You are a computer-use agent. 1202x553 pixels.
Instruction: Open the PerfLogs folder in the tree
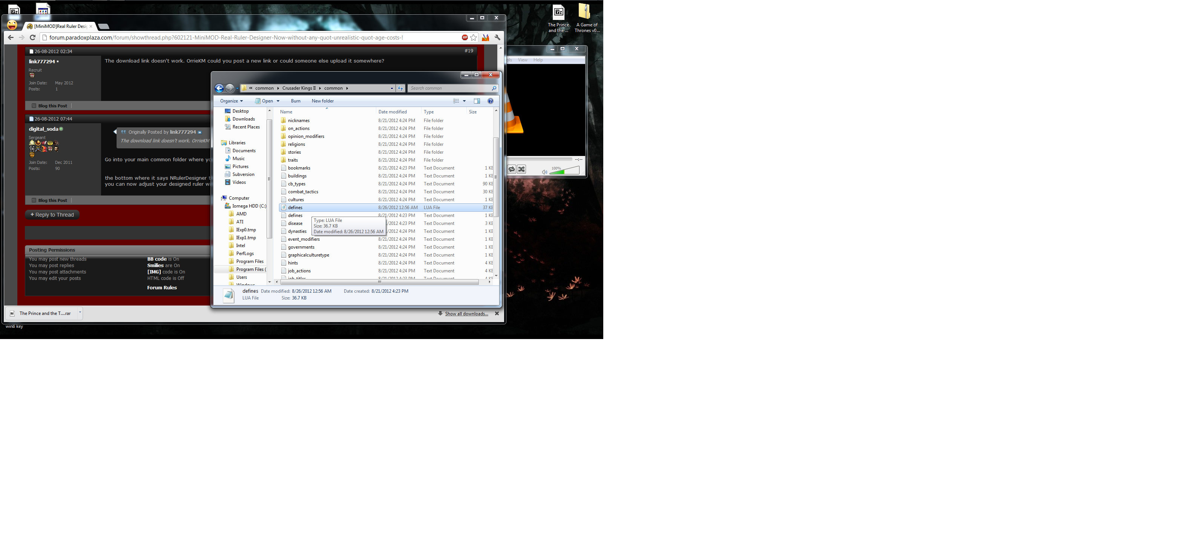[244, 254]
